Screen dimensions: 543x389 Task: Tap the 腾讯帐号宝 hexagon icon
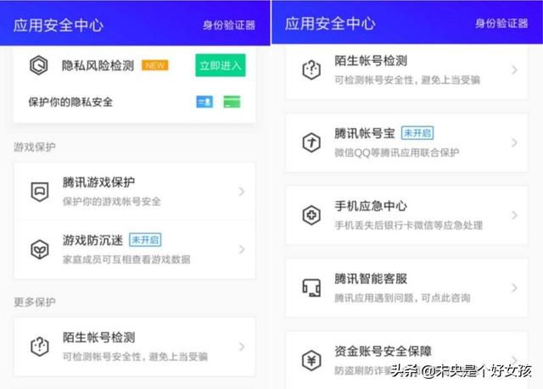point(311,142)
